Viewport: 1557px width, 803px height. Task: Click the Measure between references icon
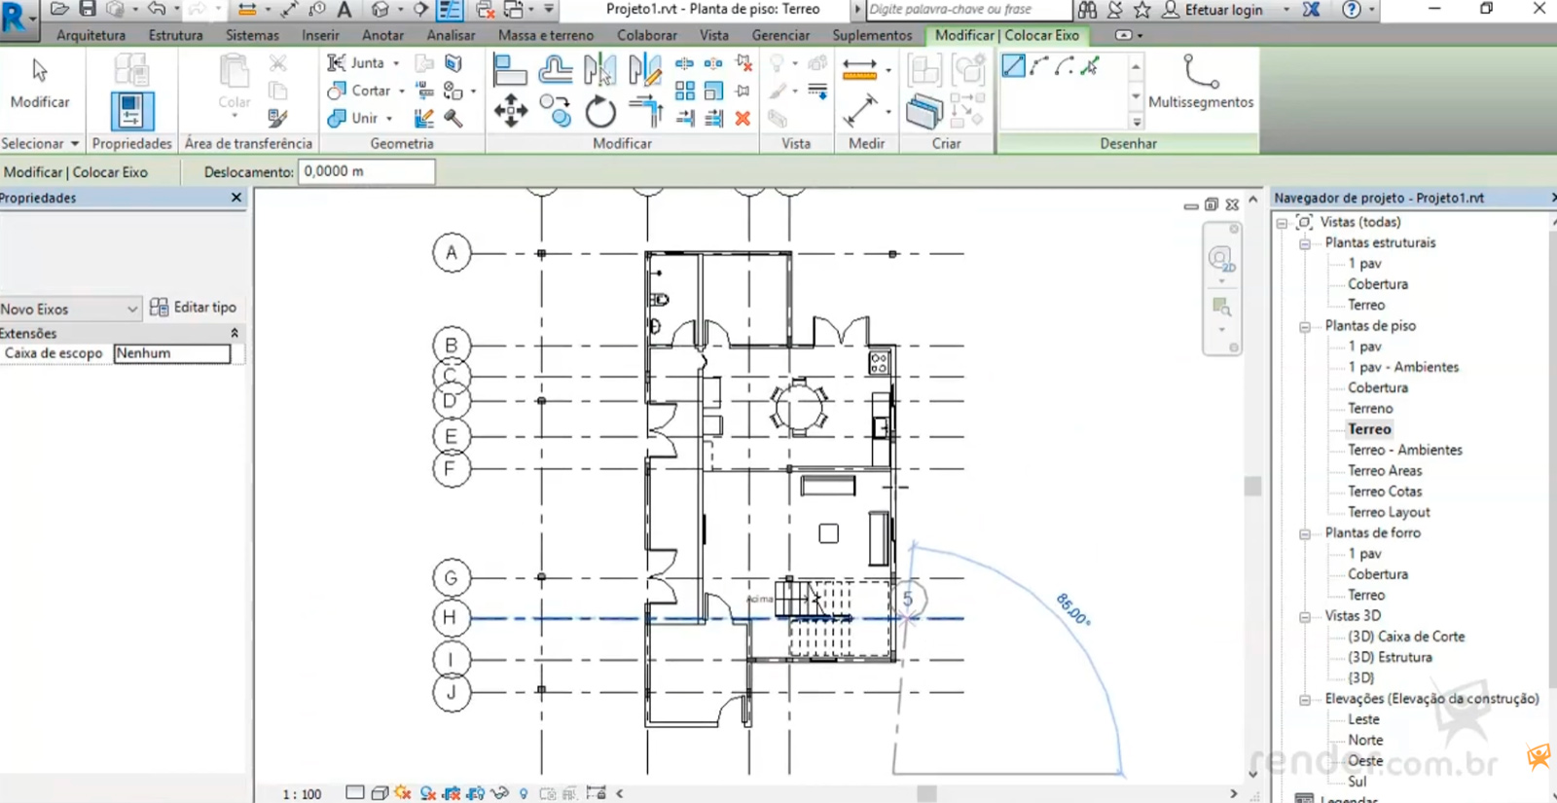[x=859, y=68]
